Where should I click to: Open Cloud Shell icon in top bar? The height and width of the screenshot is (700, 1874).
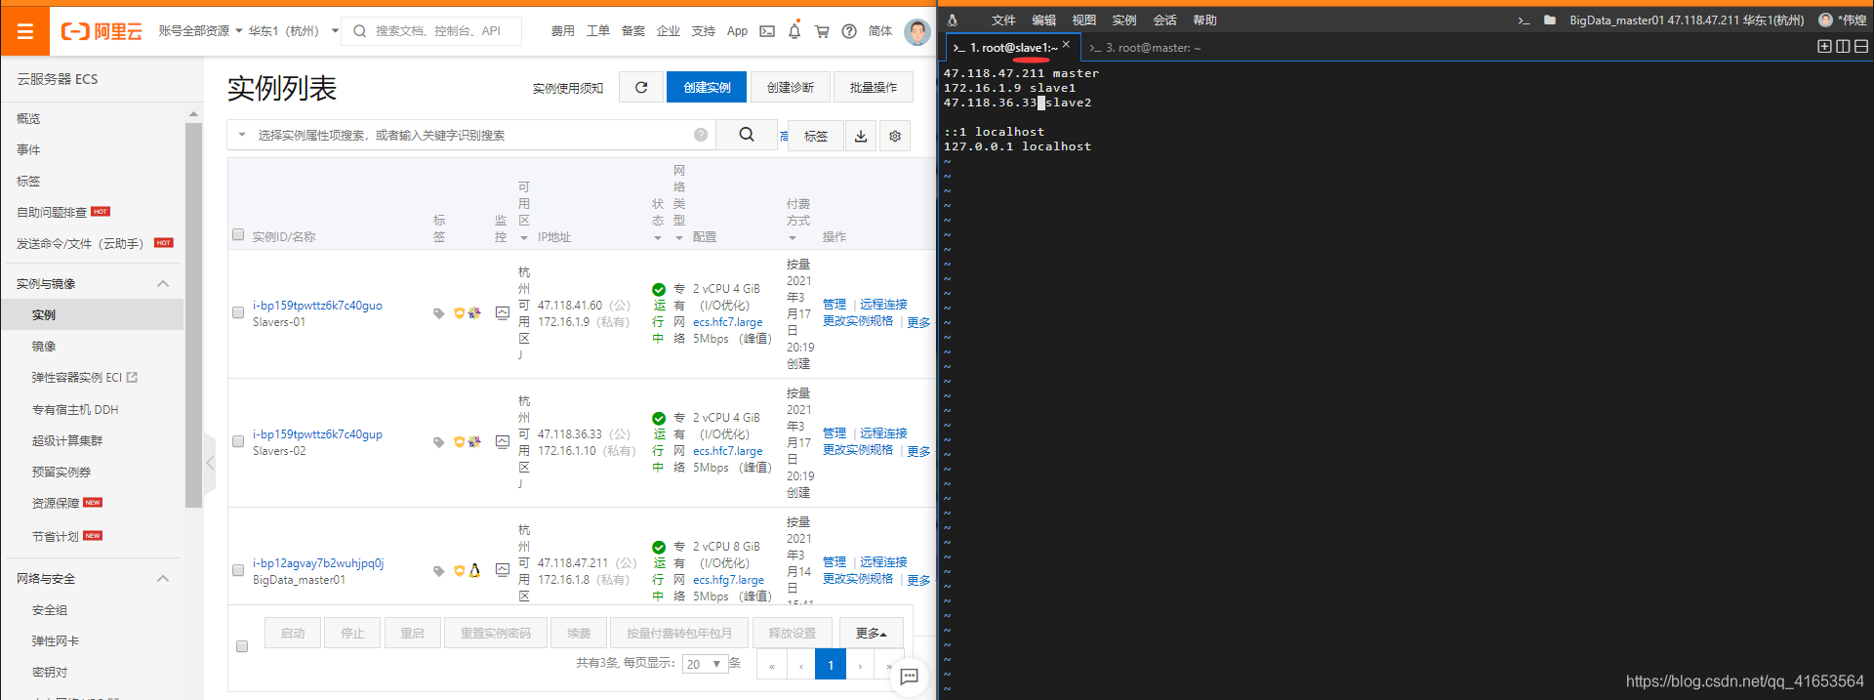767,31
